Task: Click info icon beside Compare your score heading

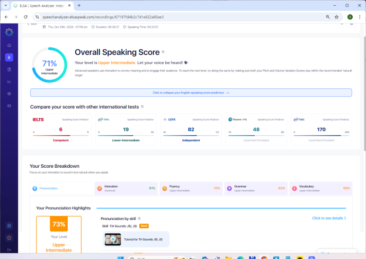Action: tap(142, 107)
